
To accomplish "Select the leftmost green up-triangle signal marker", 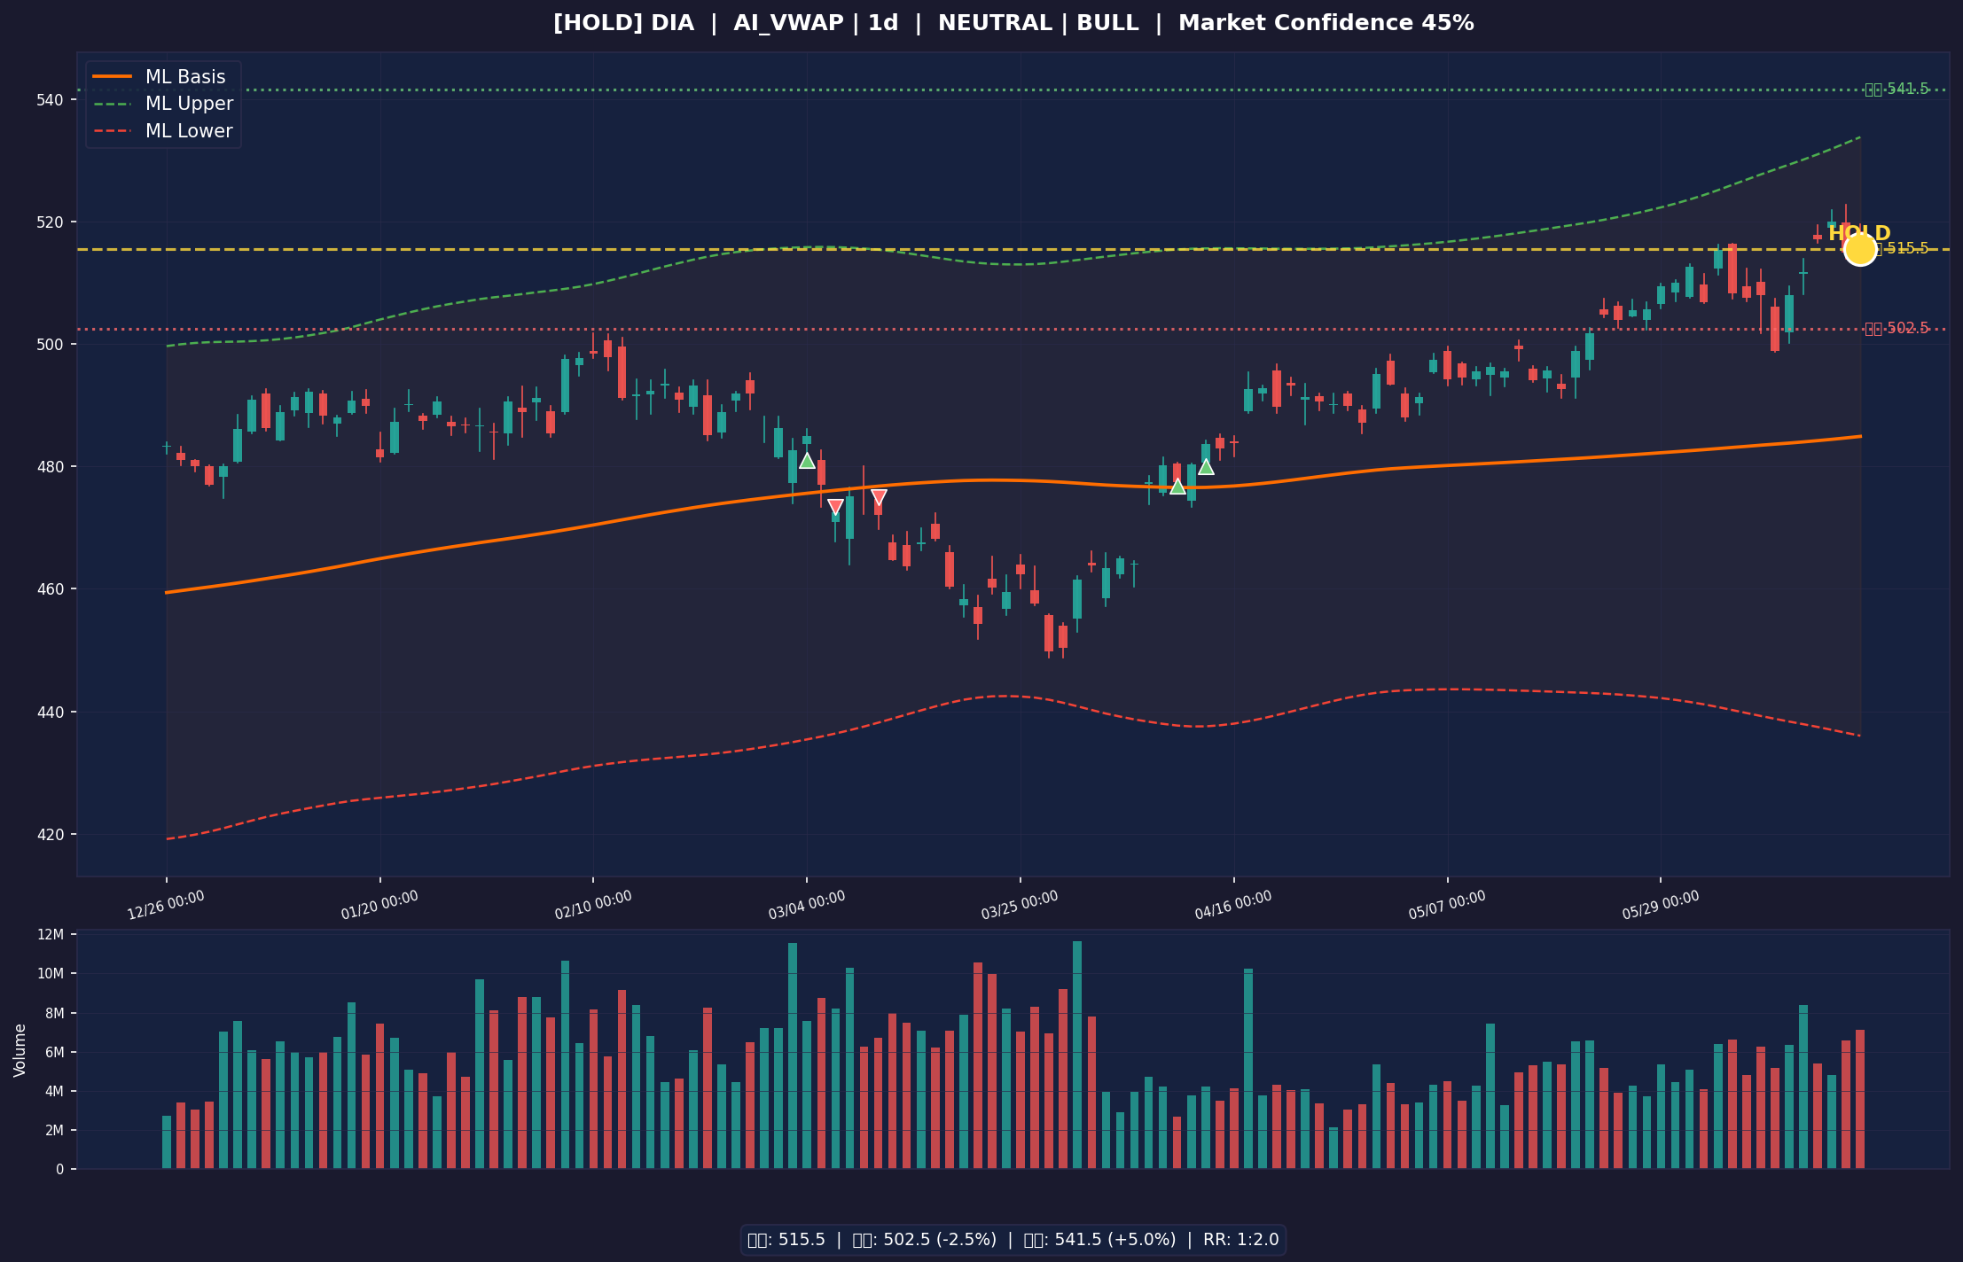I will click(x=807, y=461).
